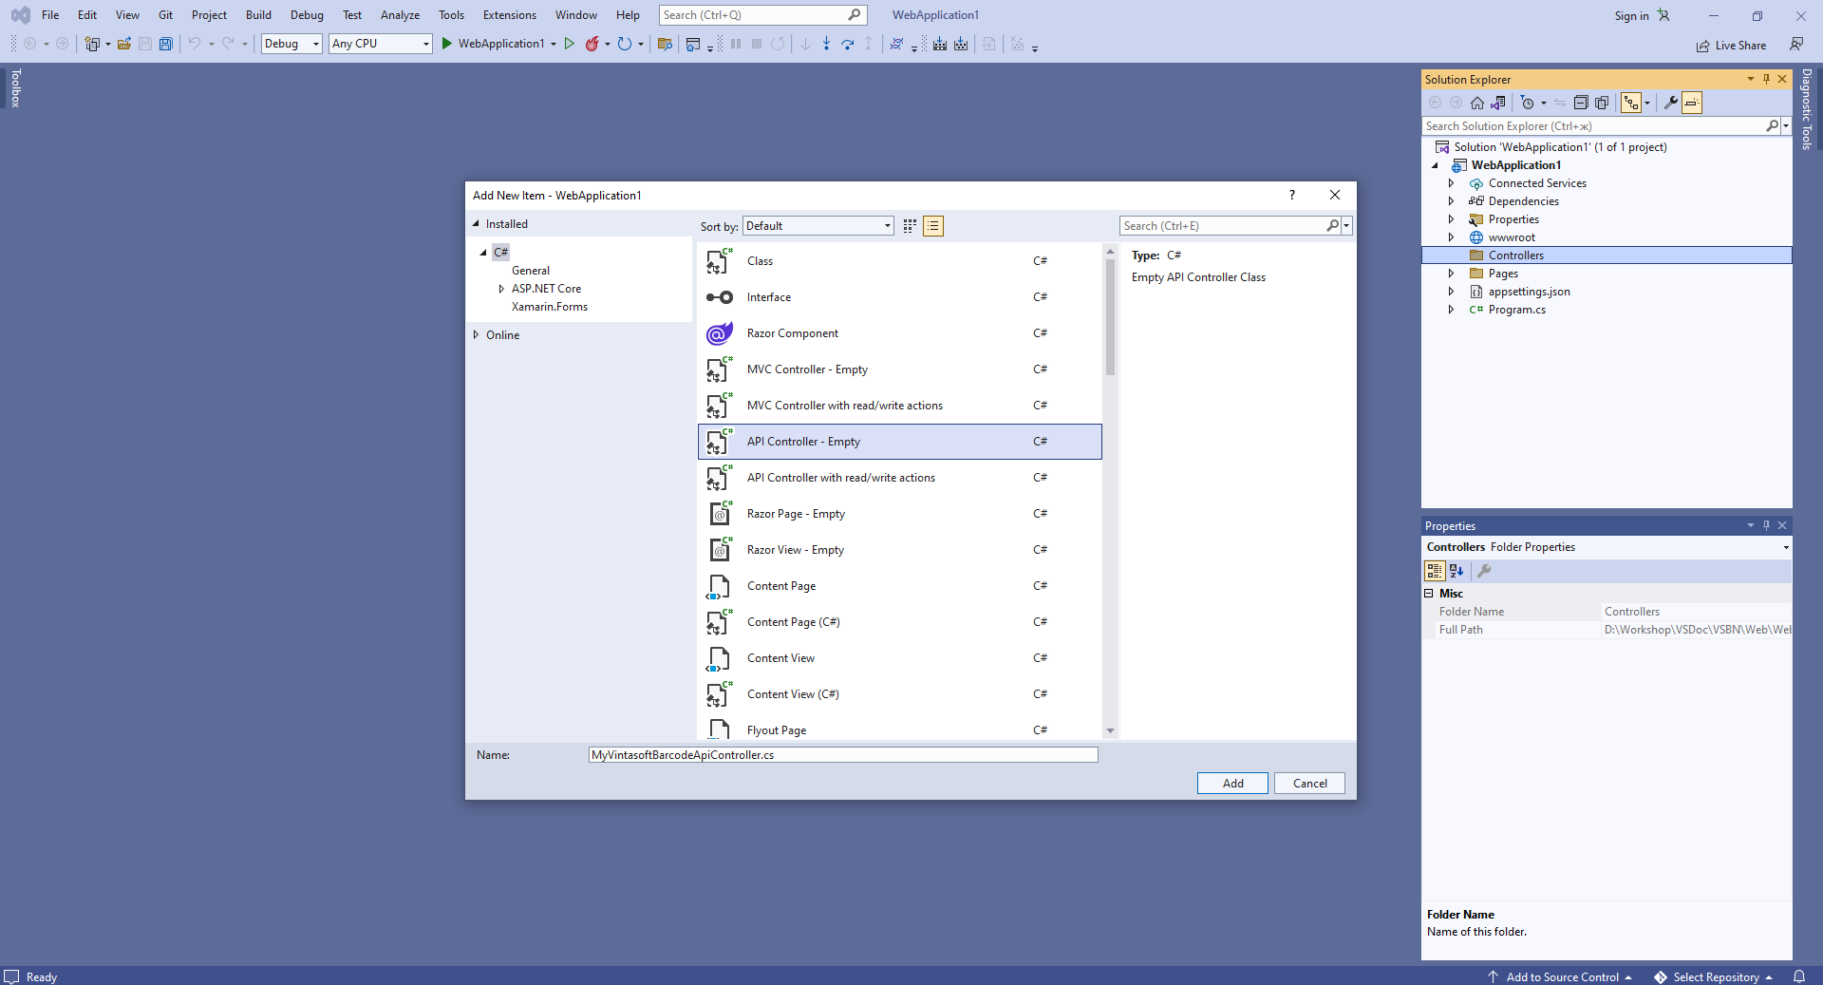Click the template list vertical scrollbar thumb

[1110, 317]
